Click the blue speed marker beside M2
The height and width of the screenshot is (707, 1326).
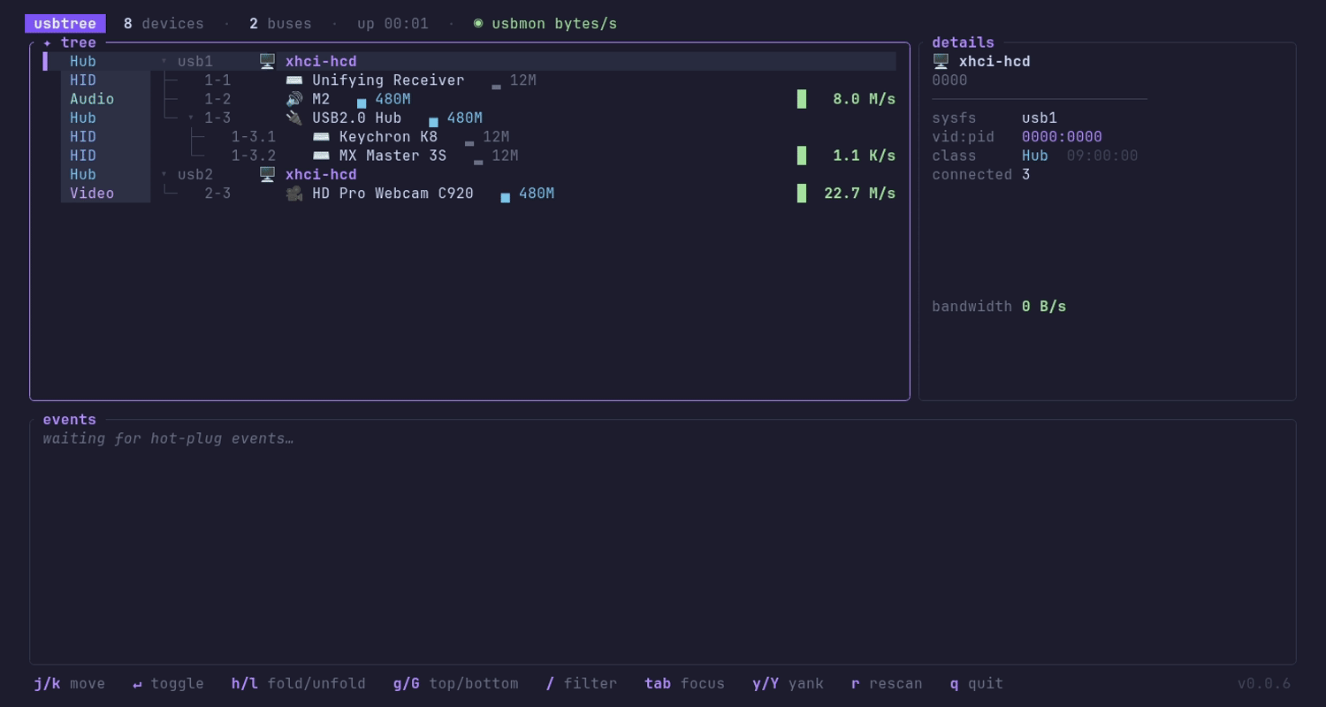(x=362, y=103)
